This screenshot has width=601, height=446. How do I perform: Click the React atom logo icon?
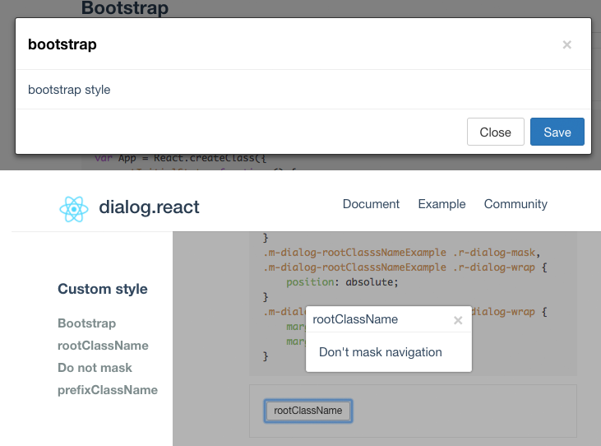[74, 209]
